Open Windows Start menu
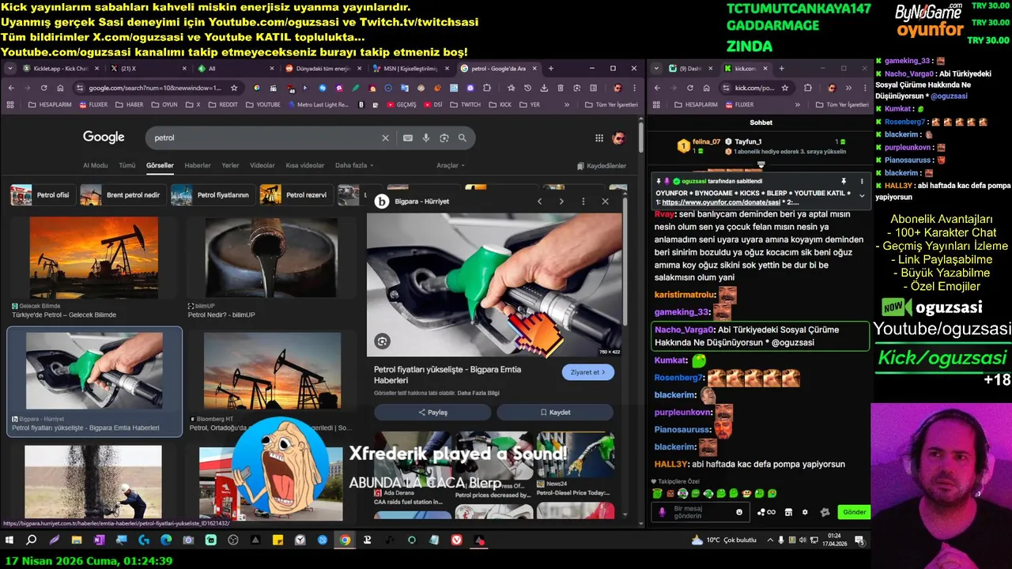The height and width of the screenshot is (569, 1012). 9,541
